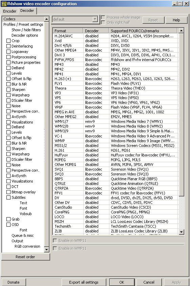Click Export all settings
The height and width of the screenshot is (286, 190).
[84, 282]
